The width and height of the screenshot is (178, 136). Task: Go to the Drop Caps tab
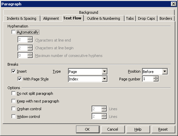coord(146,18)
